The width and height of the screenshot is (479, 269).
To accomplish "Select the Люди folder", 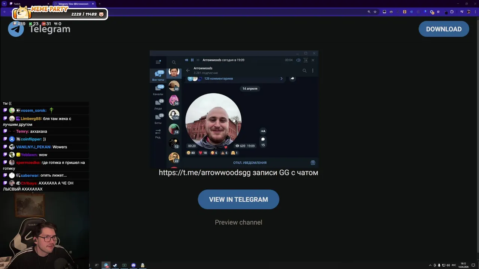I will coord(158,105).
